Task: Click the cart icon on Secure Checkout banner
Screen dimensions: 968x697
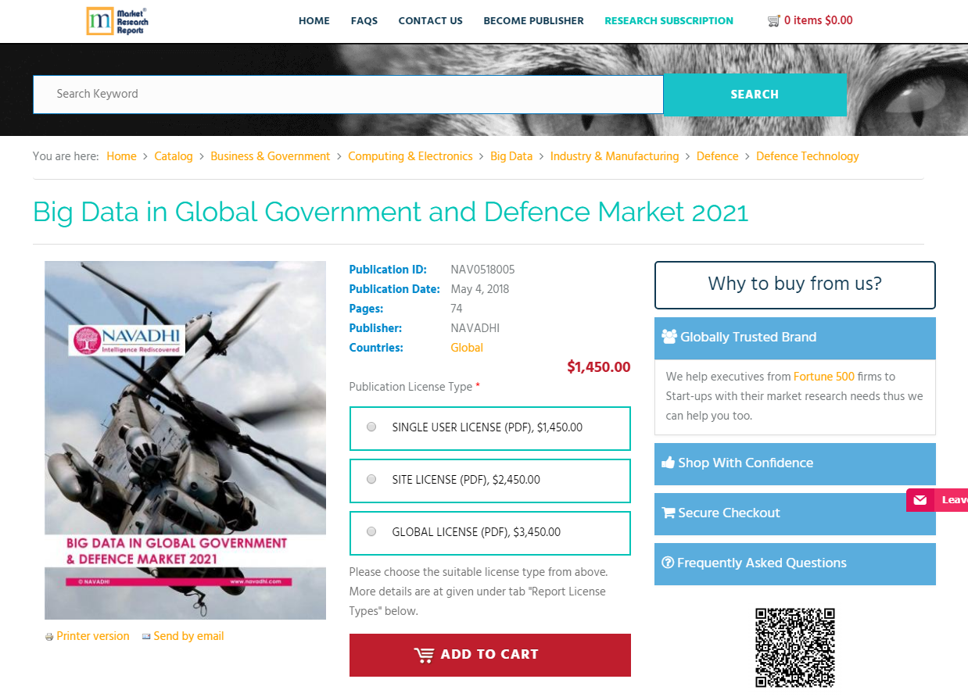Action: [x=669, y=513]
